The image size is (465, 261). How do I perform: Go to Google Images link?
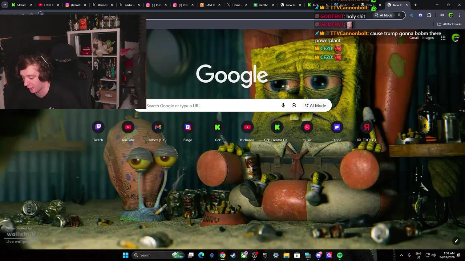(x=428, y=38)
